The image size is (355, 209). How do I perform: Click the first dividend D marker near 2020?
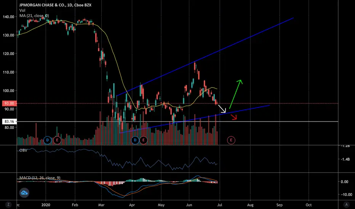(47, 140)
